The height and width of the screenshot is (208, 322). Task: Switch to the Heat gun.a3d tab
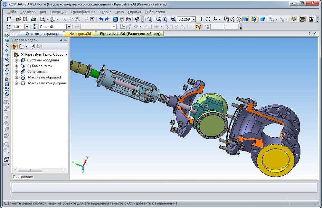(x=80, y=33)
